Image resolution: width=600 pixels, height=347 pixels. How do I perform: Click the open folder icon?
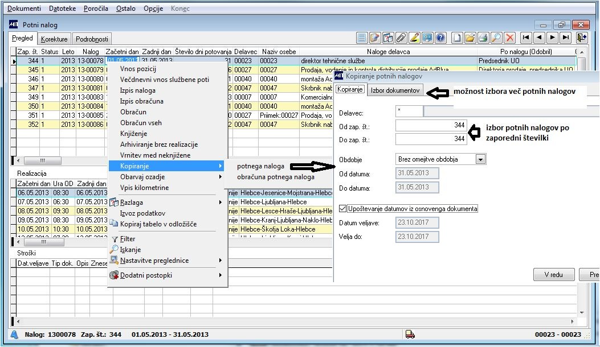(470, 38)
